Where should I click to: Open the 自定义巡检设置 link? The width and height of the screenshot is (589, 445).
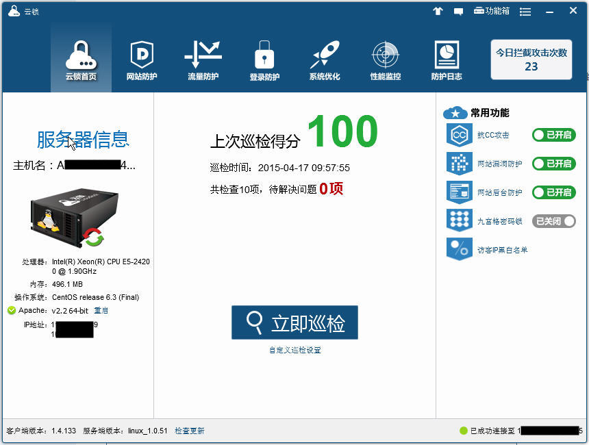(294, 350)
